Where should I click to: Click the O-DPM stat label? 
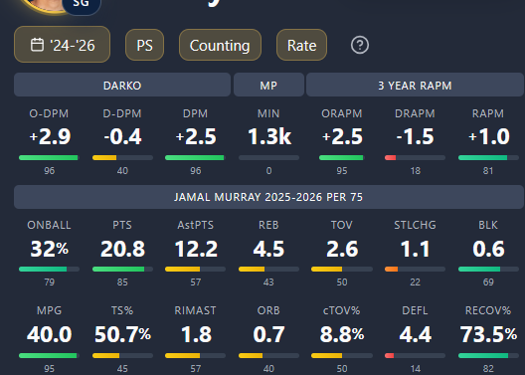[x=49, y=113]
